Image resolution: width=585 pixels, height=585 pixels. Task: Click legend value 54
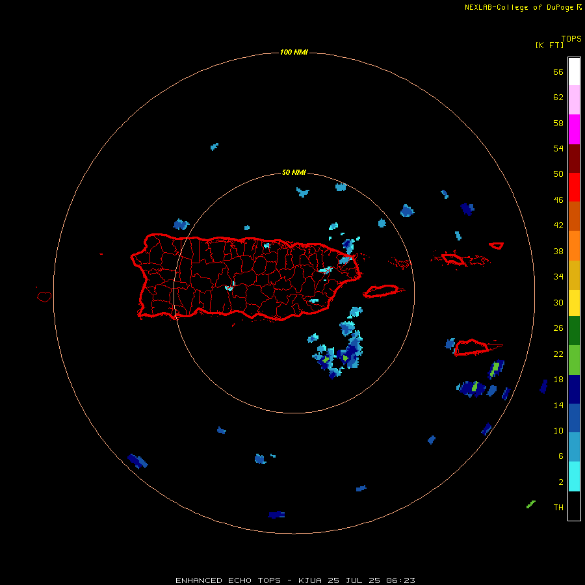pos(558,148)
